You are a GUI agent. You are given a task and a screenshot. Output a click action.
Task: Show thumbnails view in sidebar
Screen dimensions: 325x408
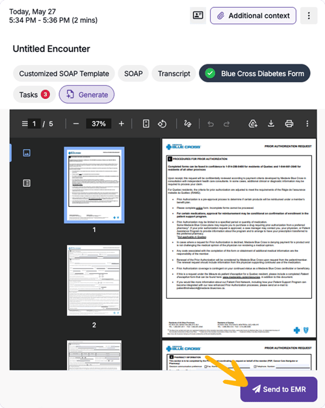[27, 153]
